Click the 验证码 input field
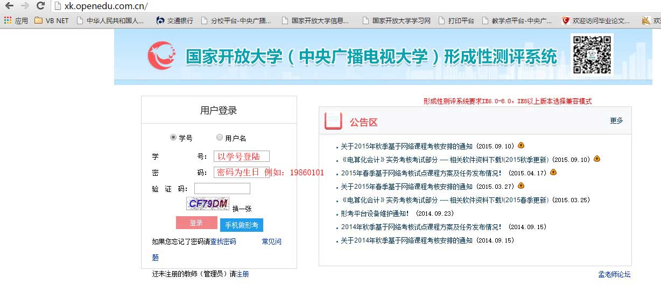Viewport: 661px width, 299px height. (222, 189)
